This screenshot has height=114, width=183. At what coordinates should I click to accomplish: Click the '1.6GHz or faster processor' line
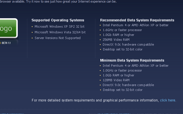point(122,30)
